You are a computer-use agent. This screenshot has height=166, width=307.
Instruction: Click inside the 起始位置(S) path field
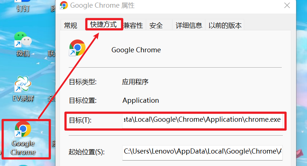tap(202, 152)
